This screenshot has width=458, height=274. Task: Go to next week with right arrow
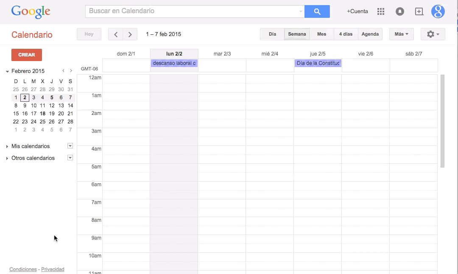coord(130,34)
